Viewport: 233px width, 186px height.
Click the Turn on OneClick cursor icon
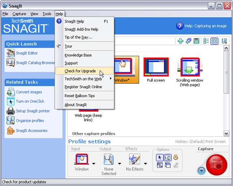click(x=11, y=101)
